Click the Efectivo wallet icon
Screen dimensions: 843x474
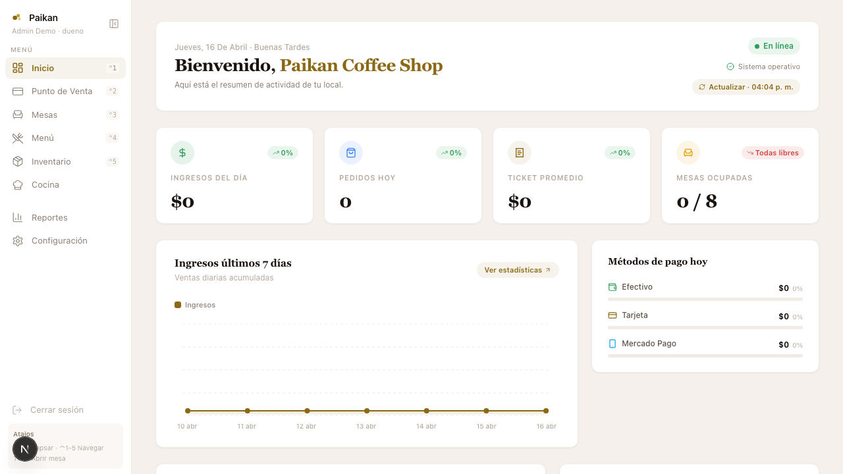612,287
